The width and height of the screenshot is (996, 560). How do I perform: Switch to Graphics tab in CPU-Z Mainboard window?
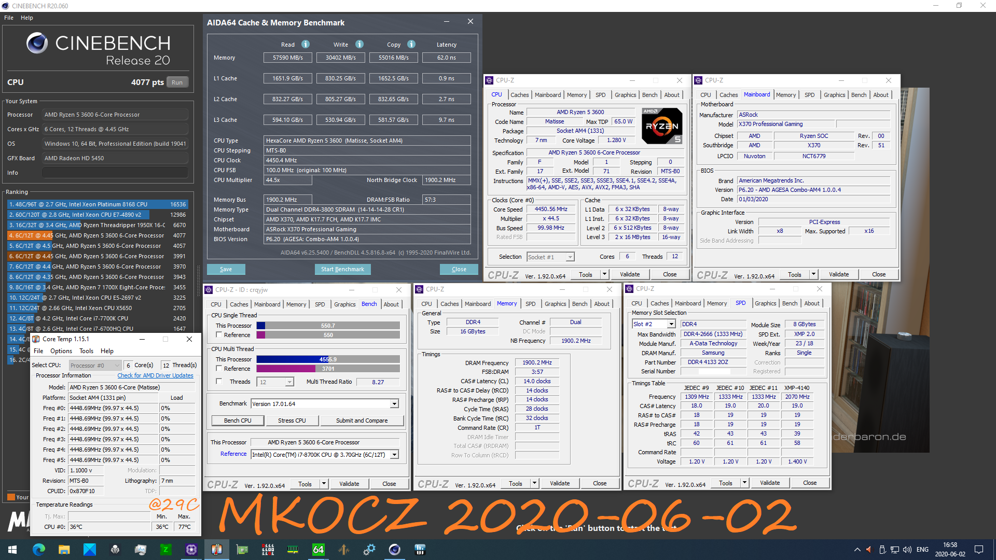click(834, 95)
